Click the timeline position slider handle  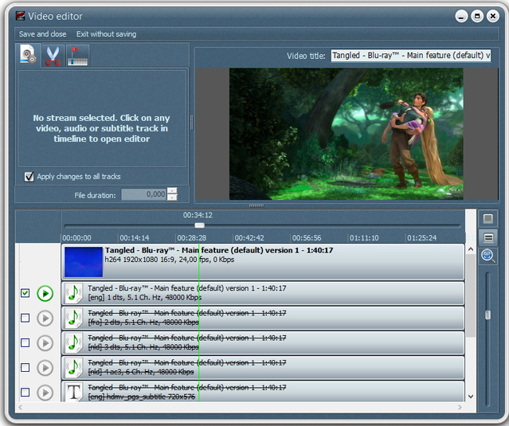pyautogui.click(x=199, y=225)
